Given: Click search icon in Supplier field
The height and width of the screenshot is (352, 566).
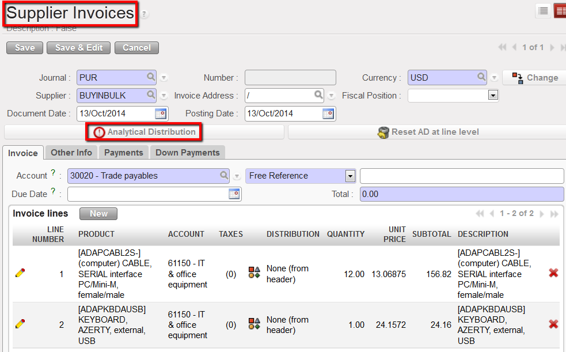Looking at the screenshot, I should [151, 95].
